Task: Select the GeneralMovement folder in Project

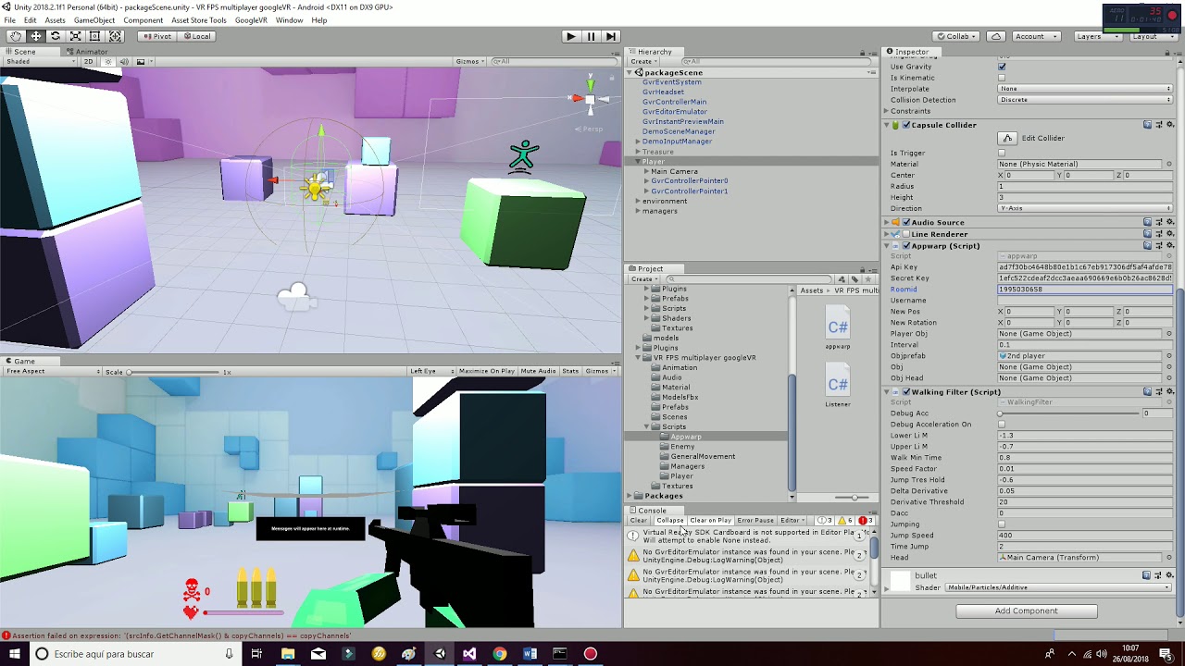Action: click(703, 457)
